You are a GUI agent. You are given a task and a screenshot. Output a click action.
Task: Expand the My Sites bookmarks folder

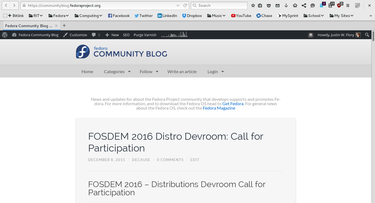342,16
